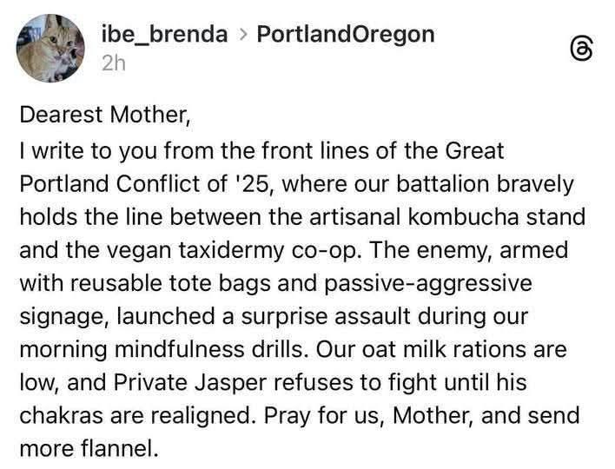Open the ibe_brenda username profile link

pos(164,35)
